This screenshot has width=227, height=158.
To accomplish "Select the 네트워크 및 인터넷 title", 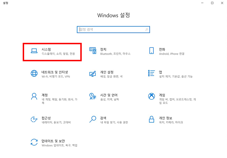I will click(55, 72).
